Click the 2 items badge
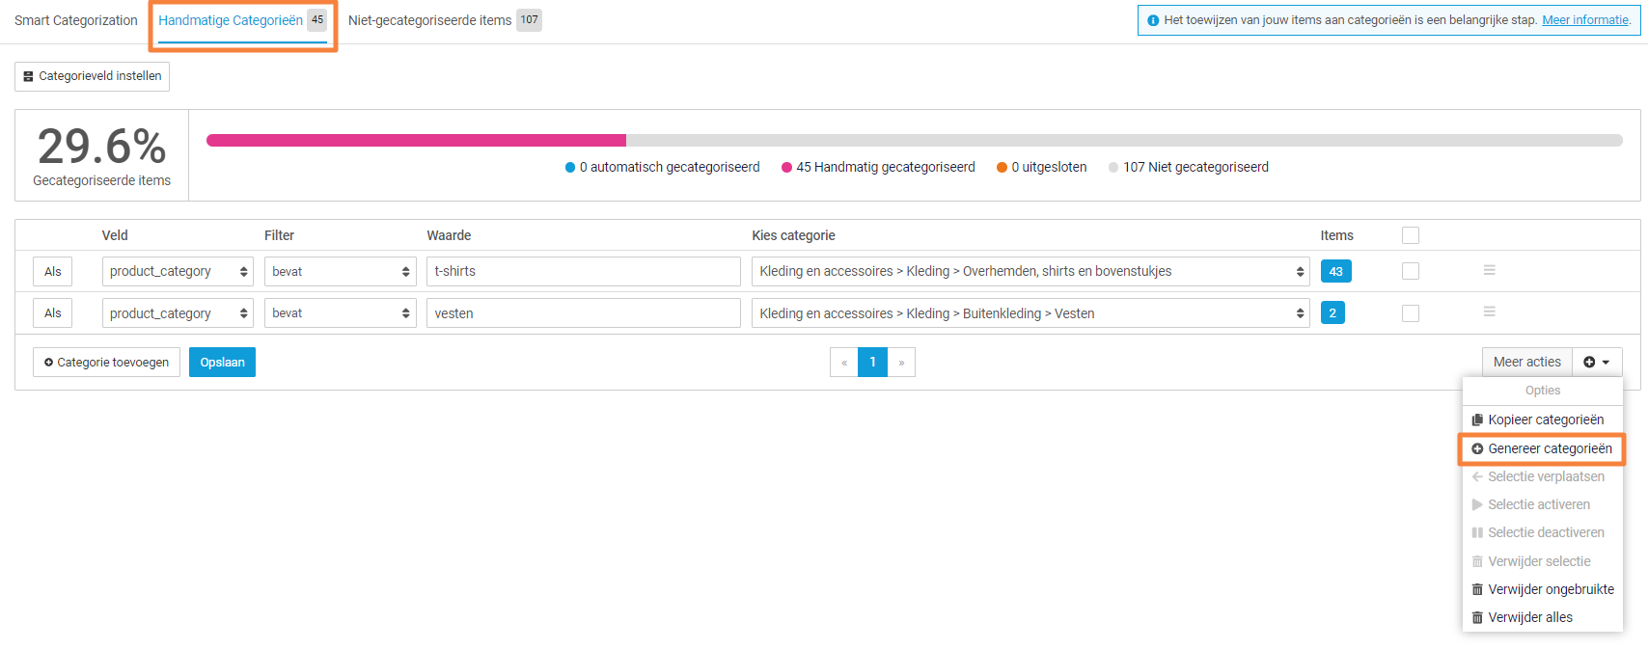Screen dimensions: 1648x650 [x=1332, y=313]
